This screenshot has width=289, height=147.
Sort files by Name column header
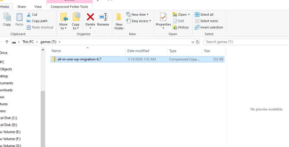(88, 51)
